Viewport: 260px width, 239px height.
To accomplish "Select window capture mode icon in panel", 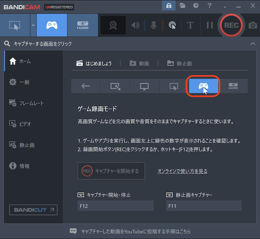I will [x=115, y=86].
